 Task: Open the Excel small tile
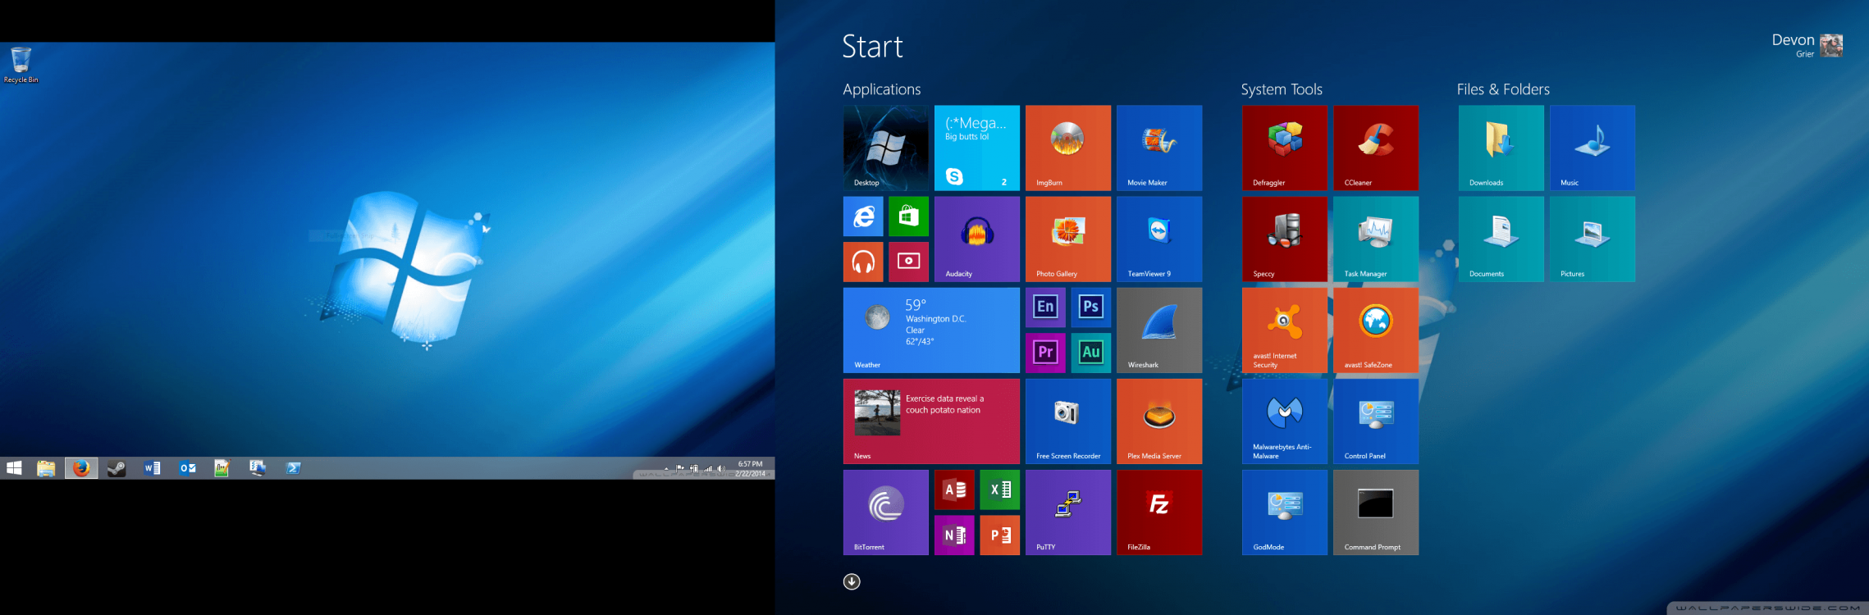[x=1000, y=490]
